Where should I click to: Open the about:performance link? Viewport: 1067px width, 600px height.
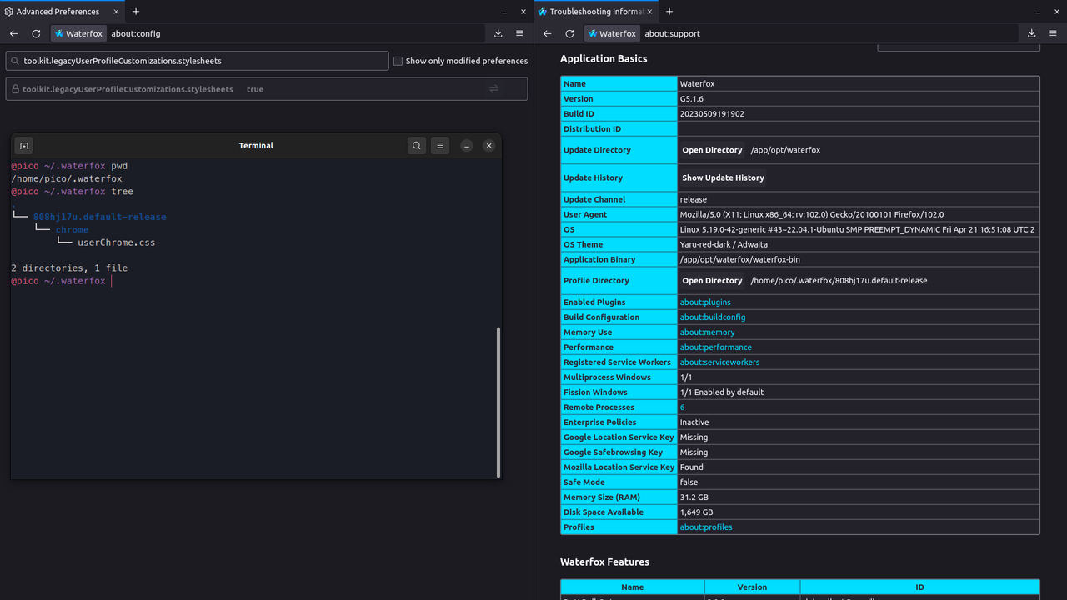(715, 347)
